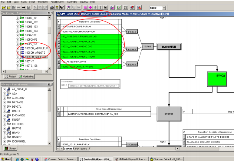
Task: Select the InvokeMAIN block
Action: [x=169, y=47]
